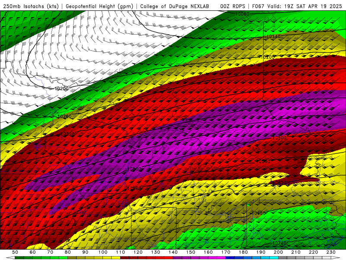
Task: Select the '00Z RDPS' model run text
Action: coord(233,6)
